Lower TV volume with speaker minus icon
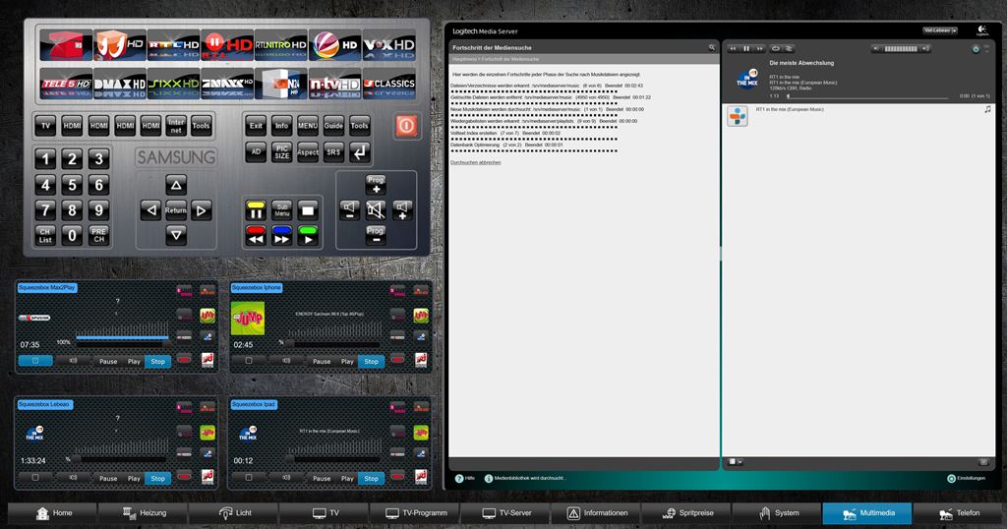 click(x=349, y=210)
